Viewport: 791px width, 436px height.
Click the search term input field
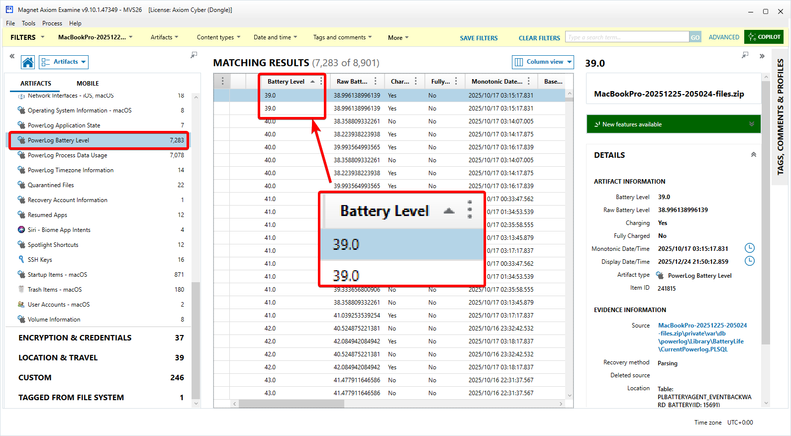coord(627,37)
